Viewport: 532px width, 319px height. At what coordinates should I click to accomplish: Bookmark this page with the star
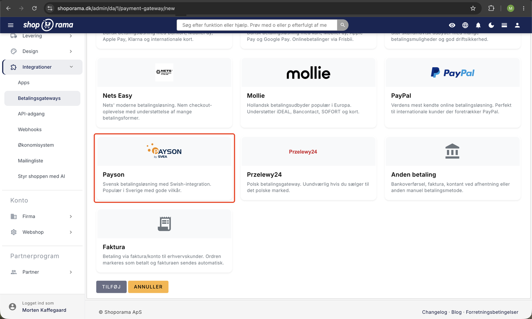[x=473, y=8]
